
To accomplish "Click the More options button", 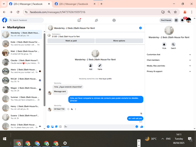I will tap(119, 41).
